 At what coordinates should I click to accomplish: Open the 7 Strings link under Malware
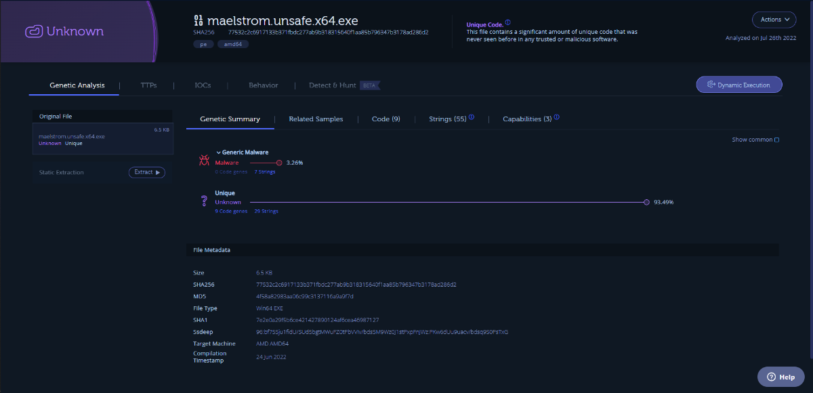(264, 172)
